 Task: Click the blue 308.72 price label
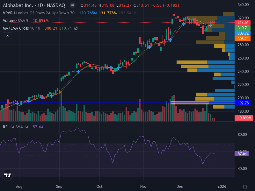pyautogui.click(x=243, y=33)
